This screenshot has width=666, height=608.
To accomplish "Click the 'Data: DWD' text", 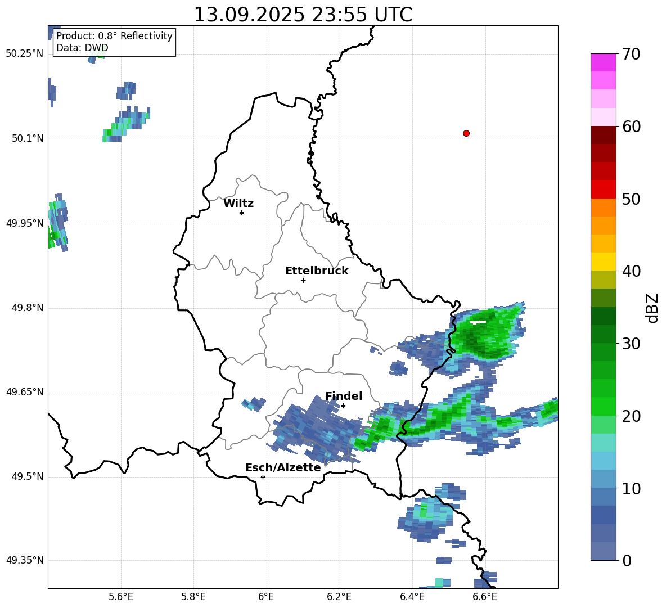I will click(82, 48).
